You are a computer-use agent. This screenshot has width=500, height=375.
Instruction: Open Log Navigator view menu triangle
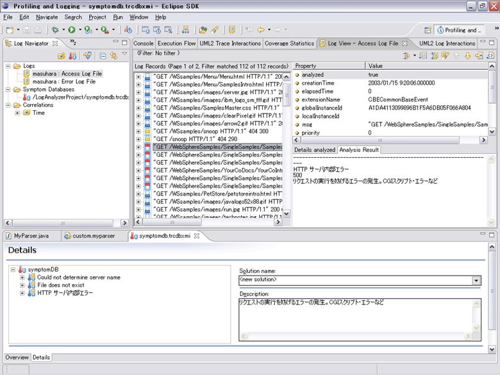pos(125,54)
